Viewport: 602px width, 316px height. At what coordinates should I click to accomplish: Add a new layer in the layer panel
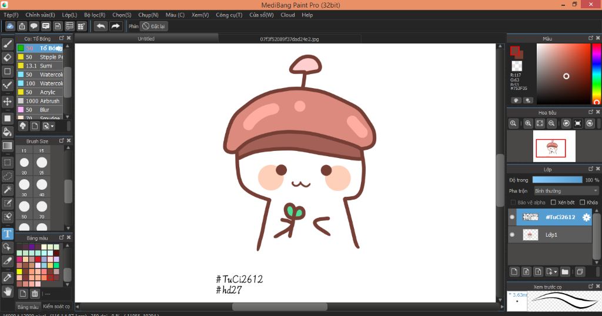(514, 271)
